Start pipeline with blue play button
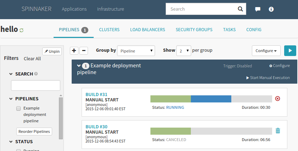This screenshot has height=151, width=298. [x=290, y=51]
